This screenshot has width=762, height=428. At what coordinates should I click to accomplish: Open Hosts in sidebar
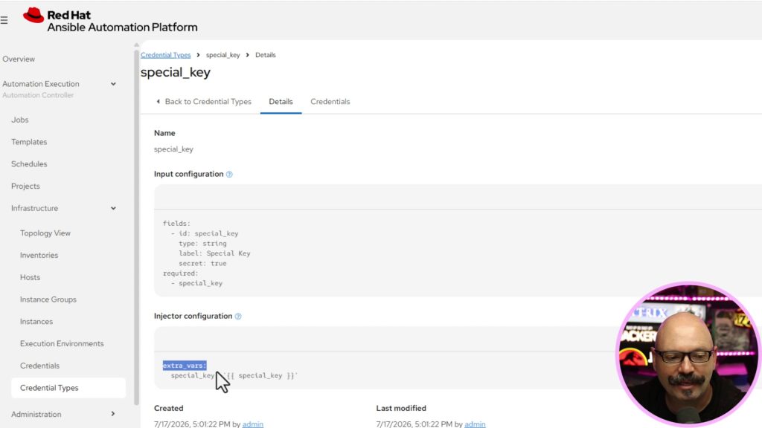point(30,277)
